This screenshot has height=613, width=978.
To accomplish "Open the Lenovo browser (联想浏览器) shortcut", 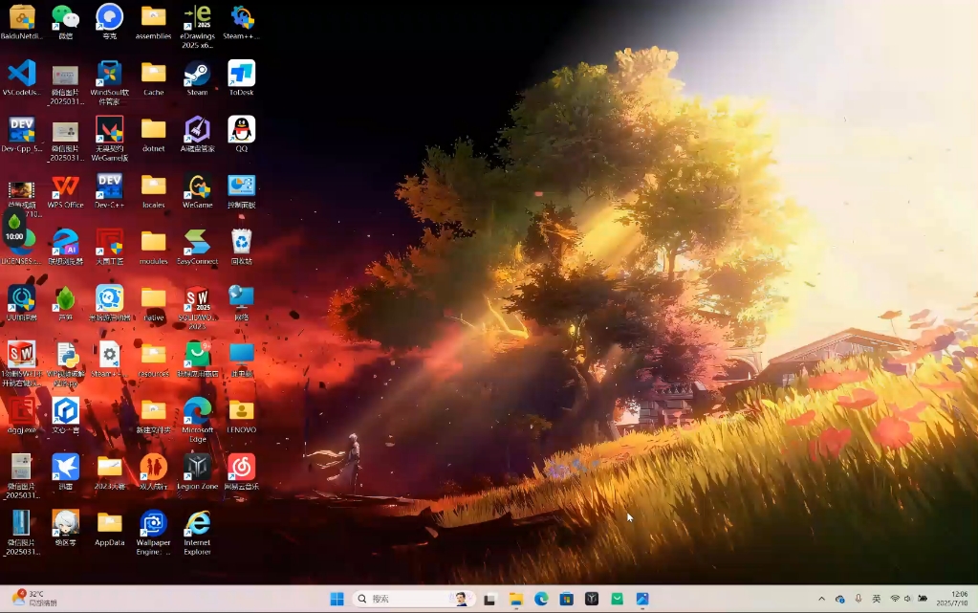I will click(x=66, y=242).
